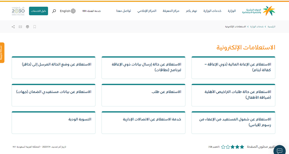
Task: Open دليل الخدمات button
Action: tap(38, 11)
